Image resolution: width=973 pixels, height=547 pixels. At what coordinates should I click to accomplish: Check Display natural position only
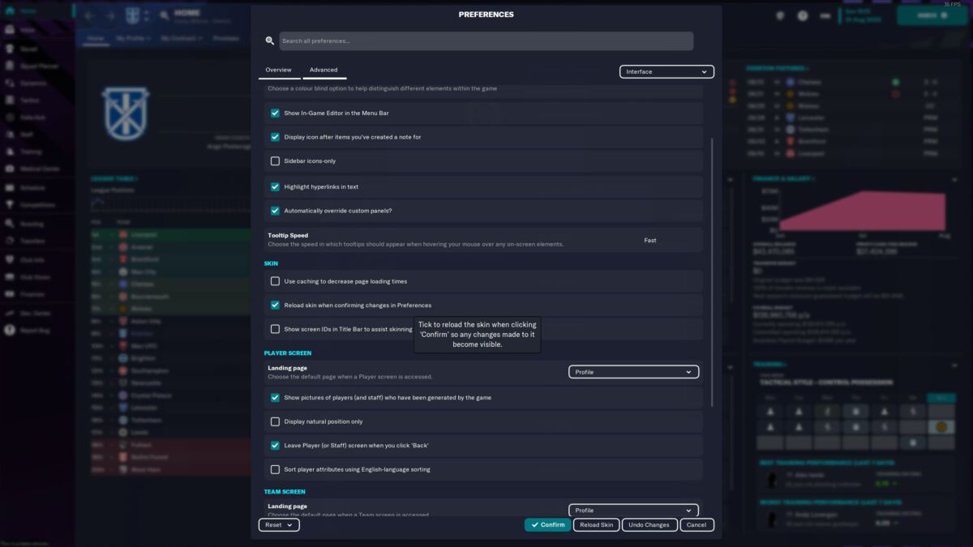(275, 421)
